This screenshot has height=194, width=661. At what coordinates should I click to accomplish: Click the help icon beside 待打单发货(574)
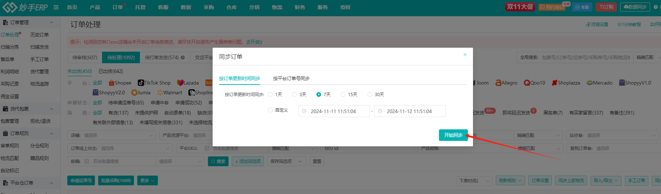(183, 57)
